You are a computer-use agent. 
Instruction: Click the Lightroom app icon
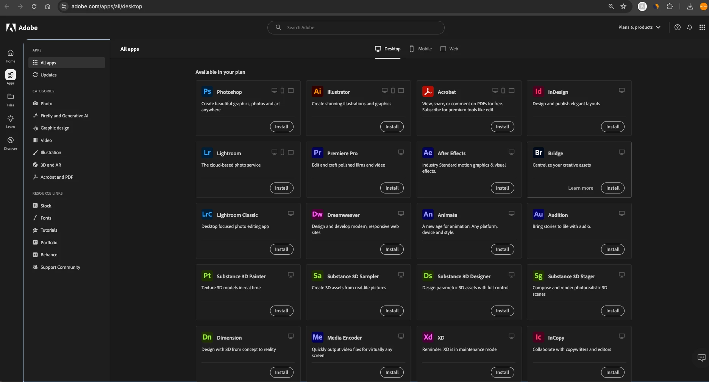coord(207,153)
